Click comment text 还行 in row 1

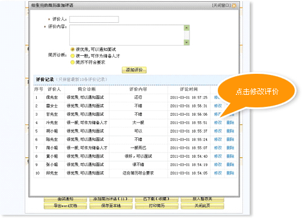coord(138,97)
